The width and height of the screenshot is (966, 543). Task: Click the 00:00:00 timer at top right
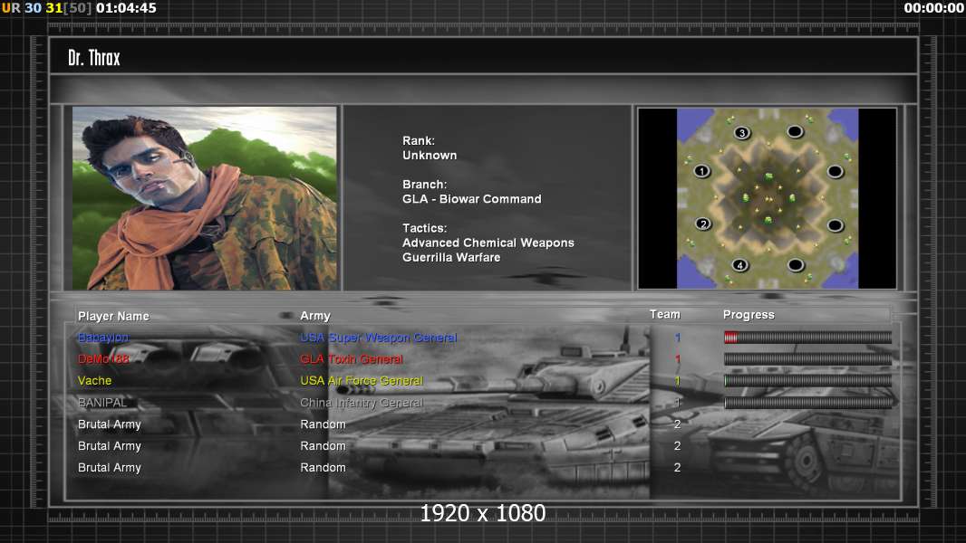pos(933,8)
